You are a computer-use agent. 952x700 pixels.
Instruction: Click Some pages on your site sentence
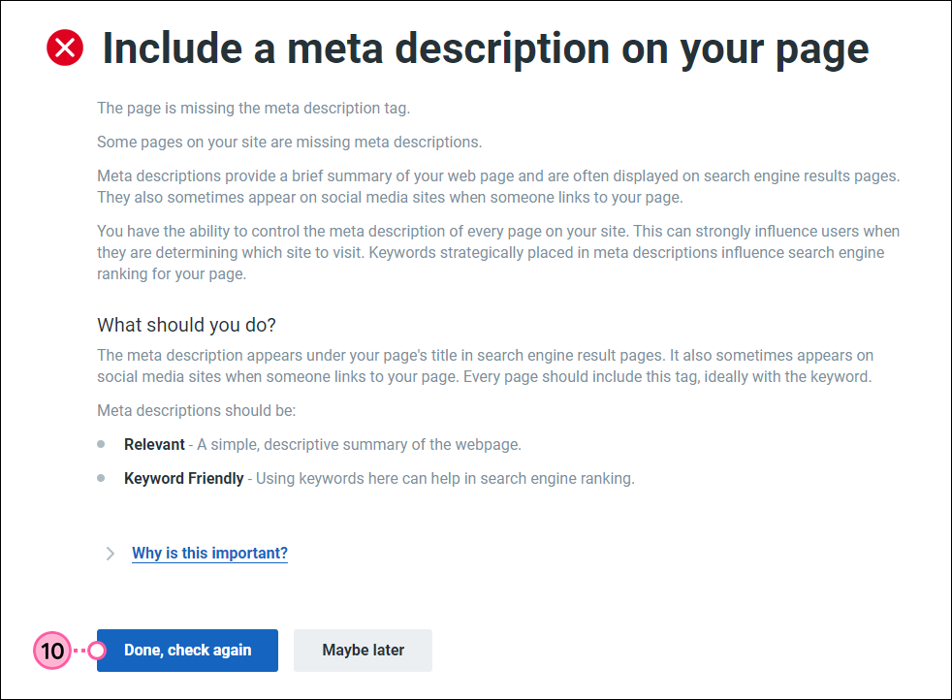[x=290, y=143]
